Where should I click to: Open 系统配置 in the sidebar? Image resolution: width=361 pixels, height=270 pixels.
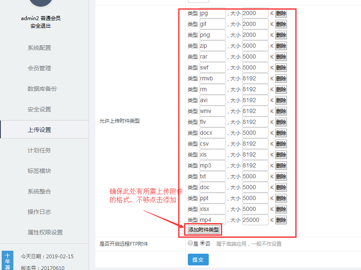(39, 48)
